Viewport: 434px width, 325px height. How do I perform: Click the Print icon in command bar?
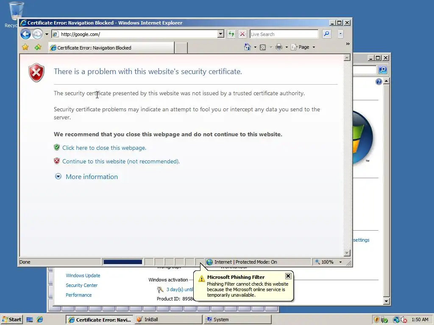click(279, 47)
